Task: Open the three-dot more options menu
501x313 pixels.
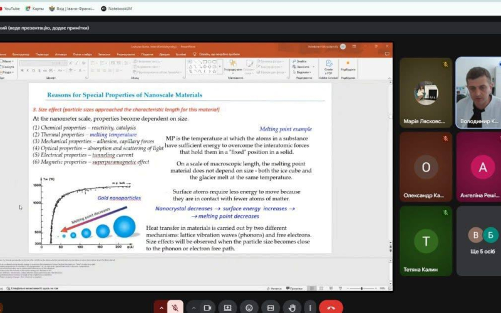Action: click(x=310, y=308)
